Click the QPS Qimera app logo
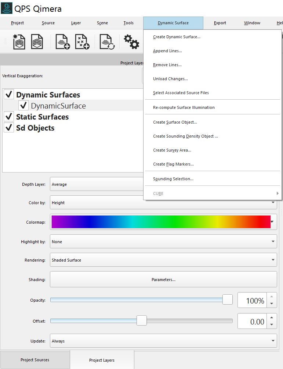The height and width of the screenshot is (369, 283). click(x=7, y=8)
